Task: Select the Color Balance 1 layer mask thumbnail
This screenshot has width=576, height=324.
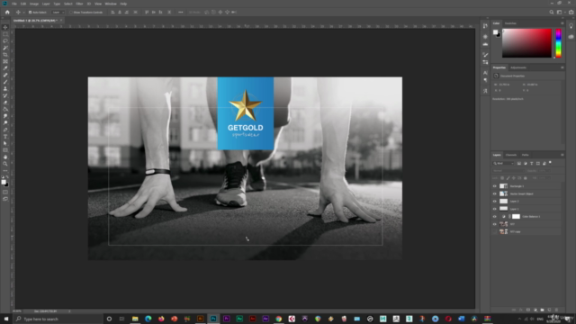Action: click(516, 216)
